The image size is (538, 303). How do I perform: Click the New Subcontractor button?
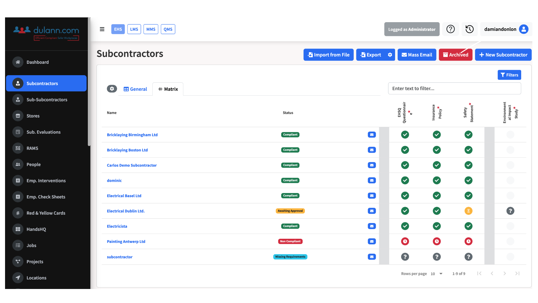(503, 55)
